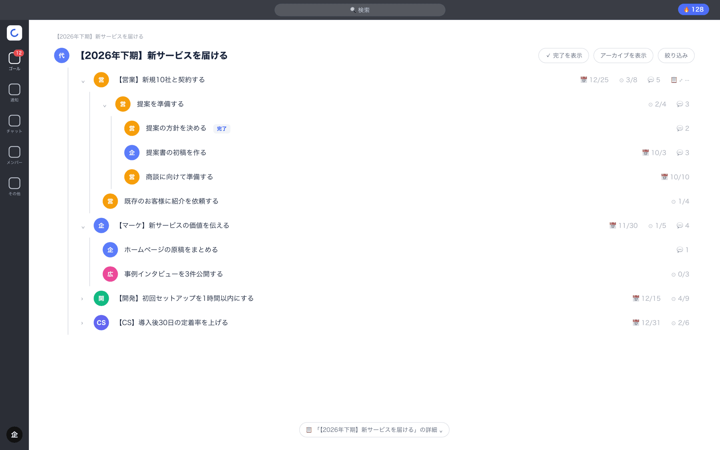Select 商談に向けて準備する
The height and width of the screenshot is (450, 720).
179,177
